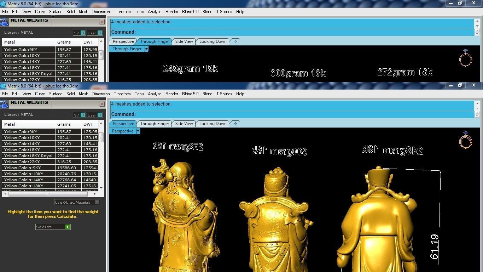Click Matrix app icon in lower title bar
This screenshot has width=483, height=272.
pyautogui.click(x=3, y=86)
